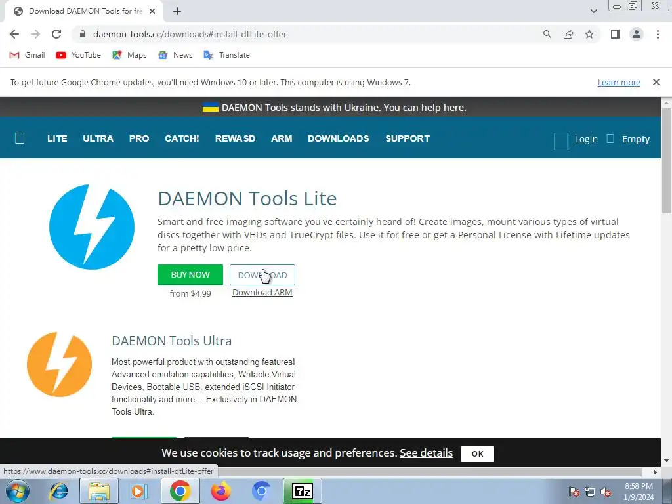Bookmark this page with the star icon
This screenshot has width=672, height=504.
point(589,34)
